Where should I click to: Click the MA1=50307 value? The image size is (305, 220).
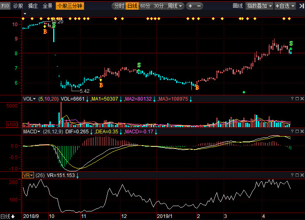(105, 99)
